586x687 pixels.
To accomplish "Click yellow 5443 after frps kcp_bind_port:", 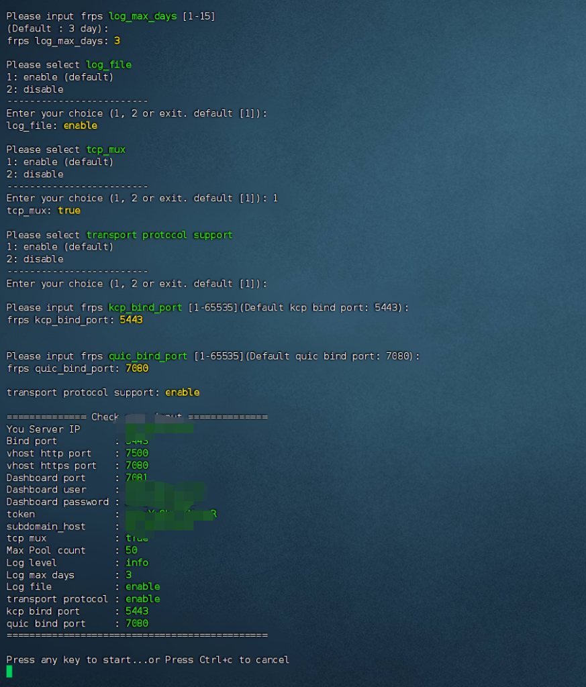I will tap(131, 320).
